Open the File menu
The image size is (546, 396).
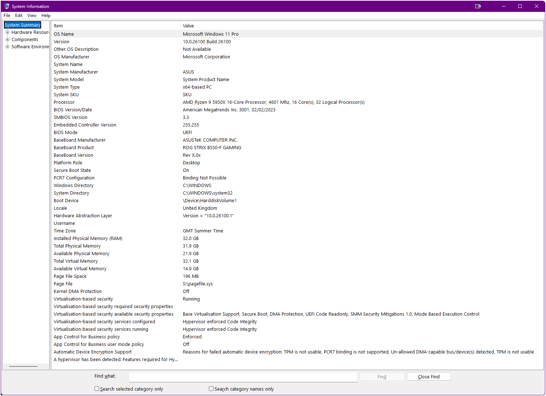7,15
